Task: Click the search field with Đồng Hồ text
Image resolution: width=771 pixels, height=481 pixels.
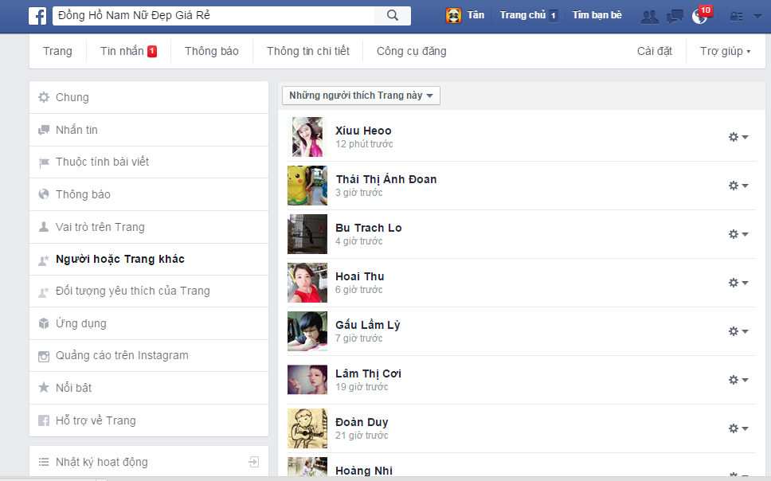Action: click(214, 15)
